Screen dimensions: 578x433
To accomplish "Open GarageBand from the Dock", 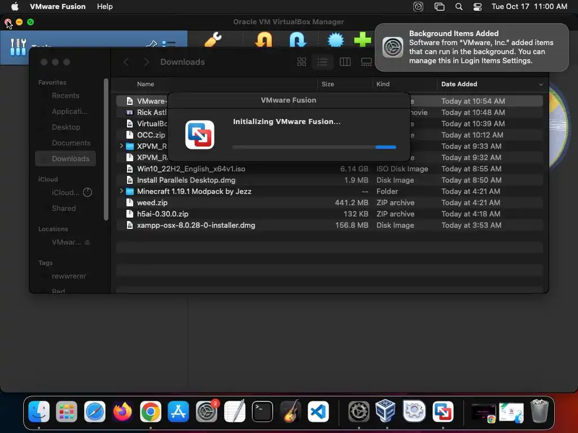I will 291,411.
